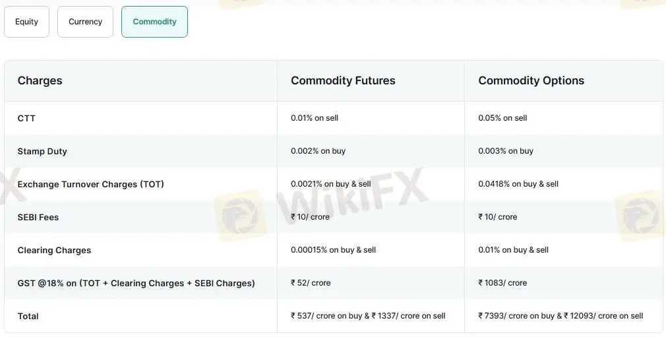Image resolution: width=666 pixels, height=337 pixels.
Task: Select the ₹ 1083/ crore GST cell
Action: coord(502,283)
